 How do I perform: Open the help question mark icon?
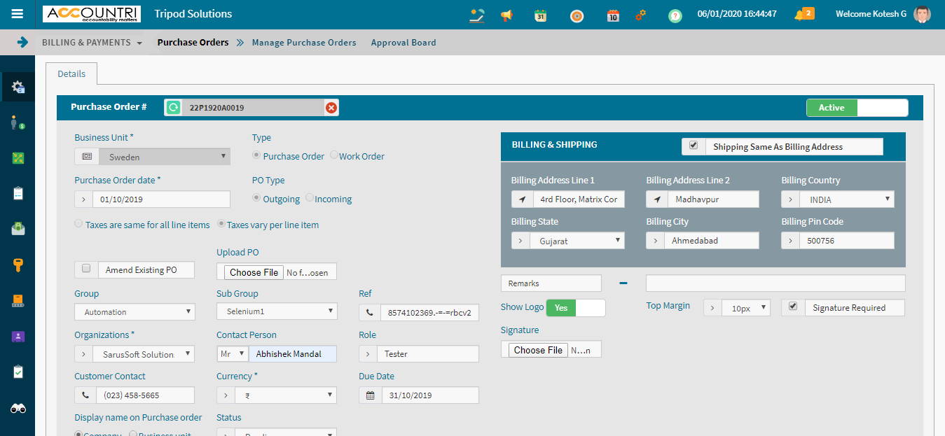click(675, 15)
